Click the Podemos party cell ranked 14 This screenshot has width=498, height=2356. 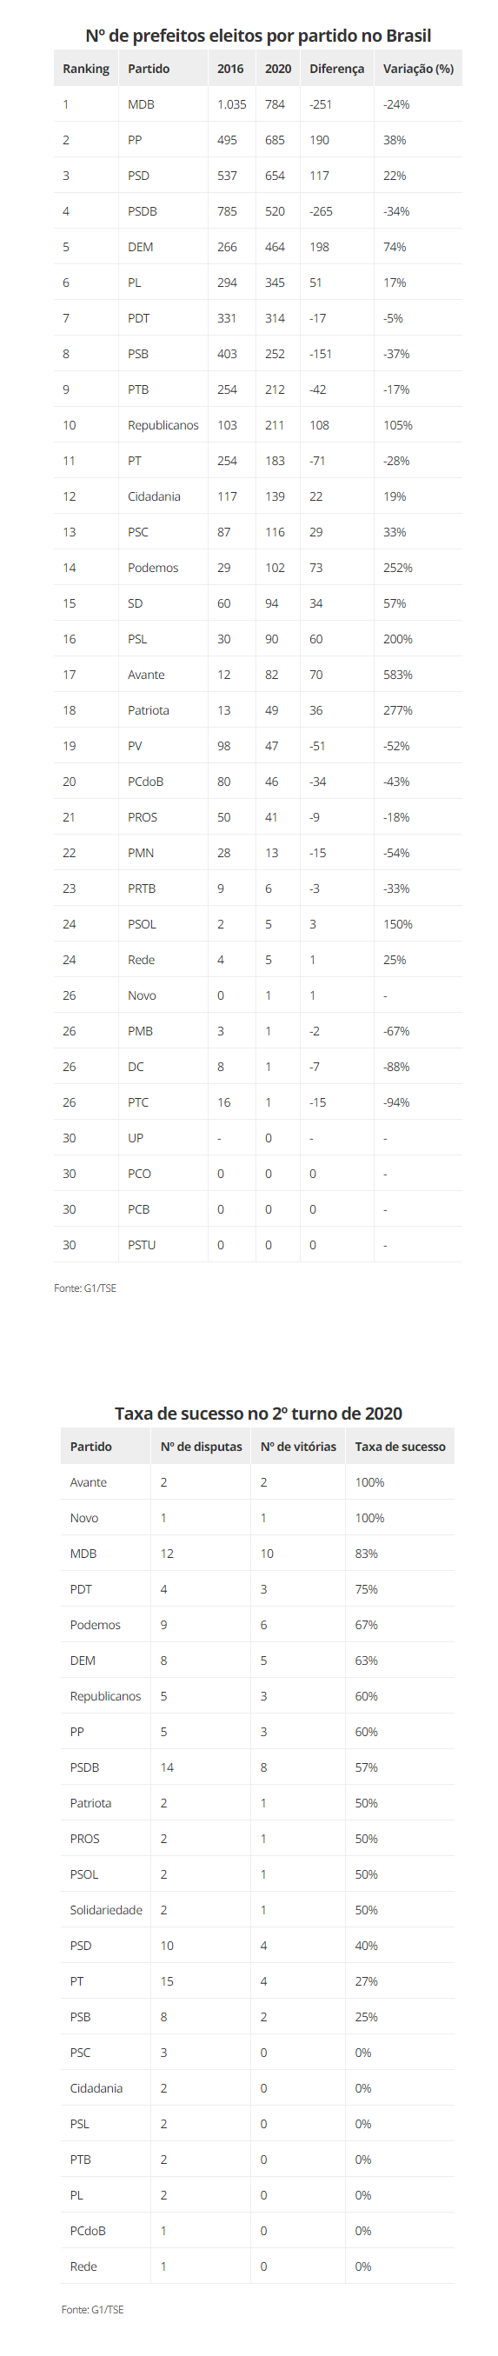tap(153, 568)
